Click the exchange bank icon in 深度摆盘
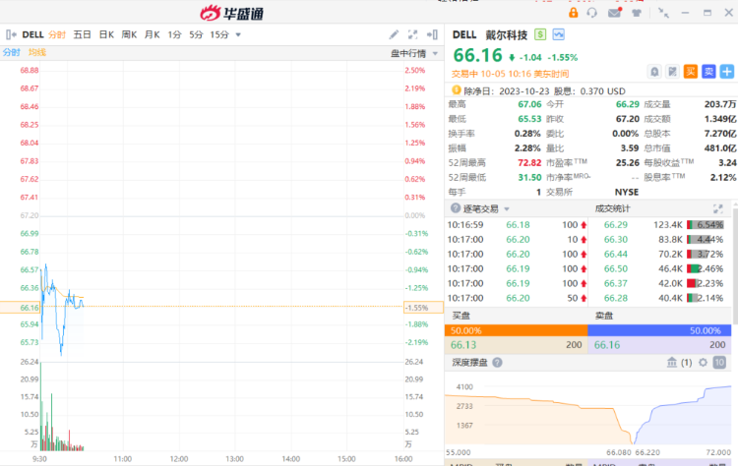The height and width of the screenshot is (466, 738). tap(672, 363)
